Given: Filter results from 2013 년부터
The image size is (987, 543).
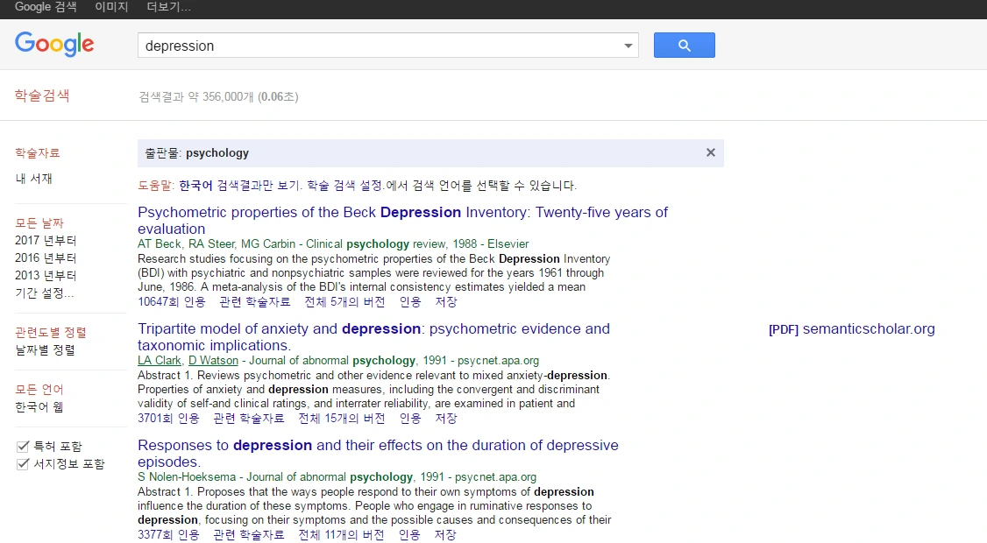Looking at the screenshot, I should coord(46,276).
